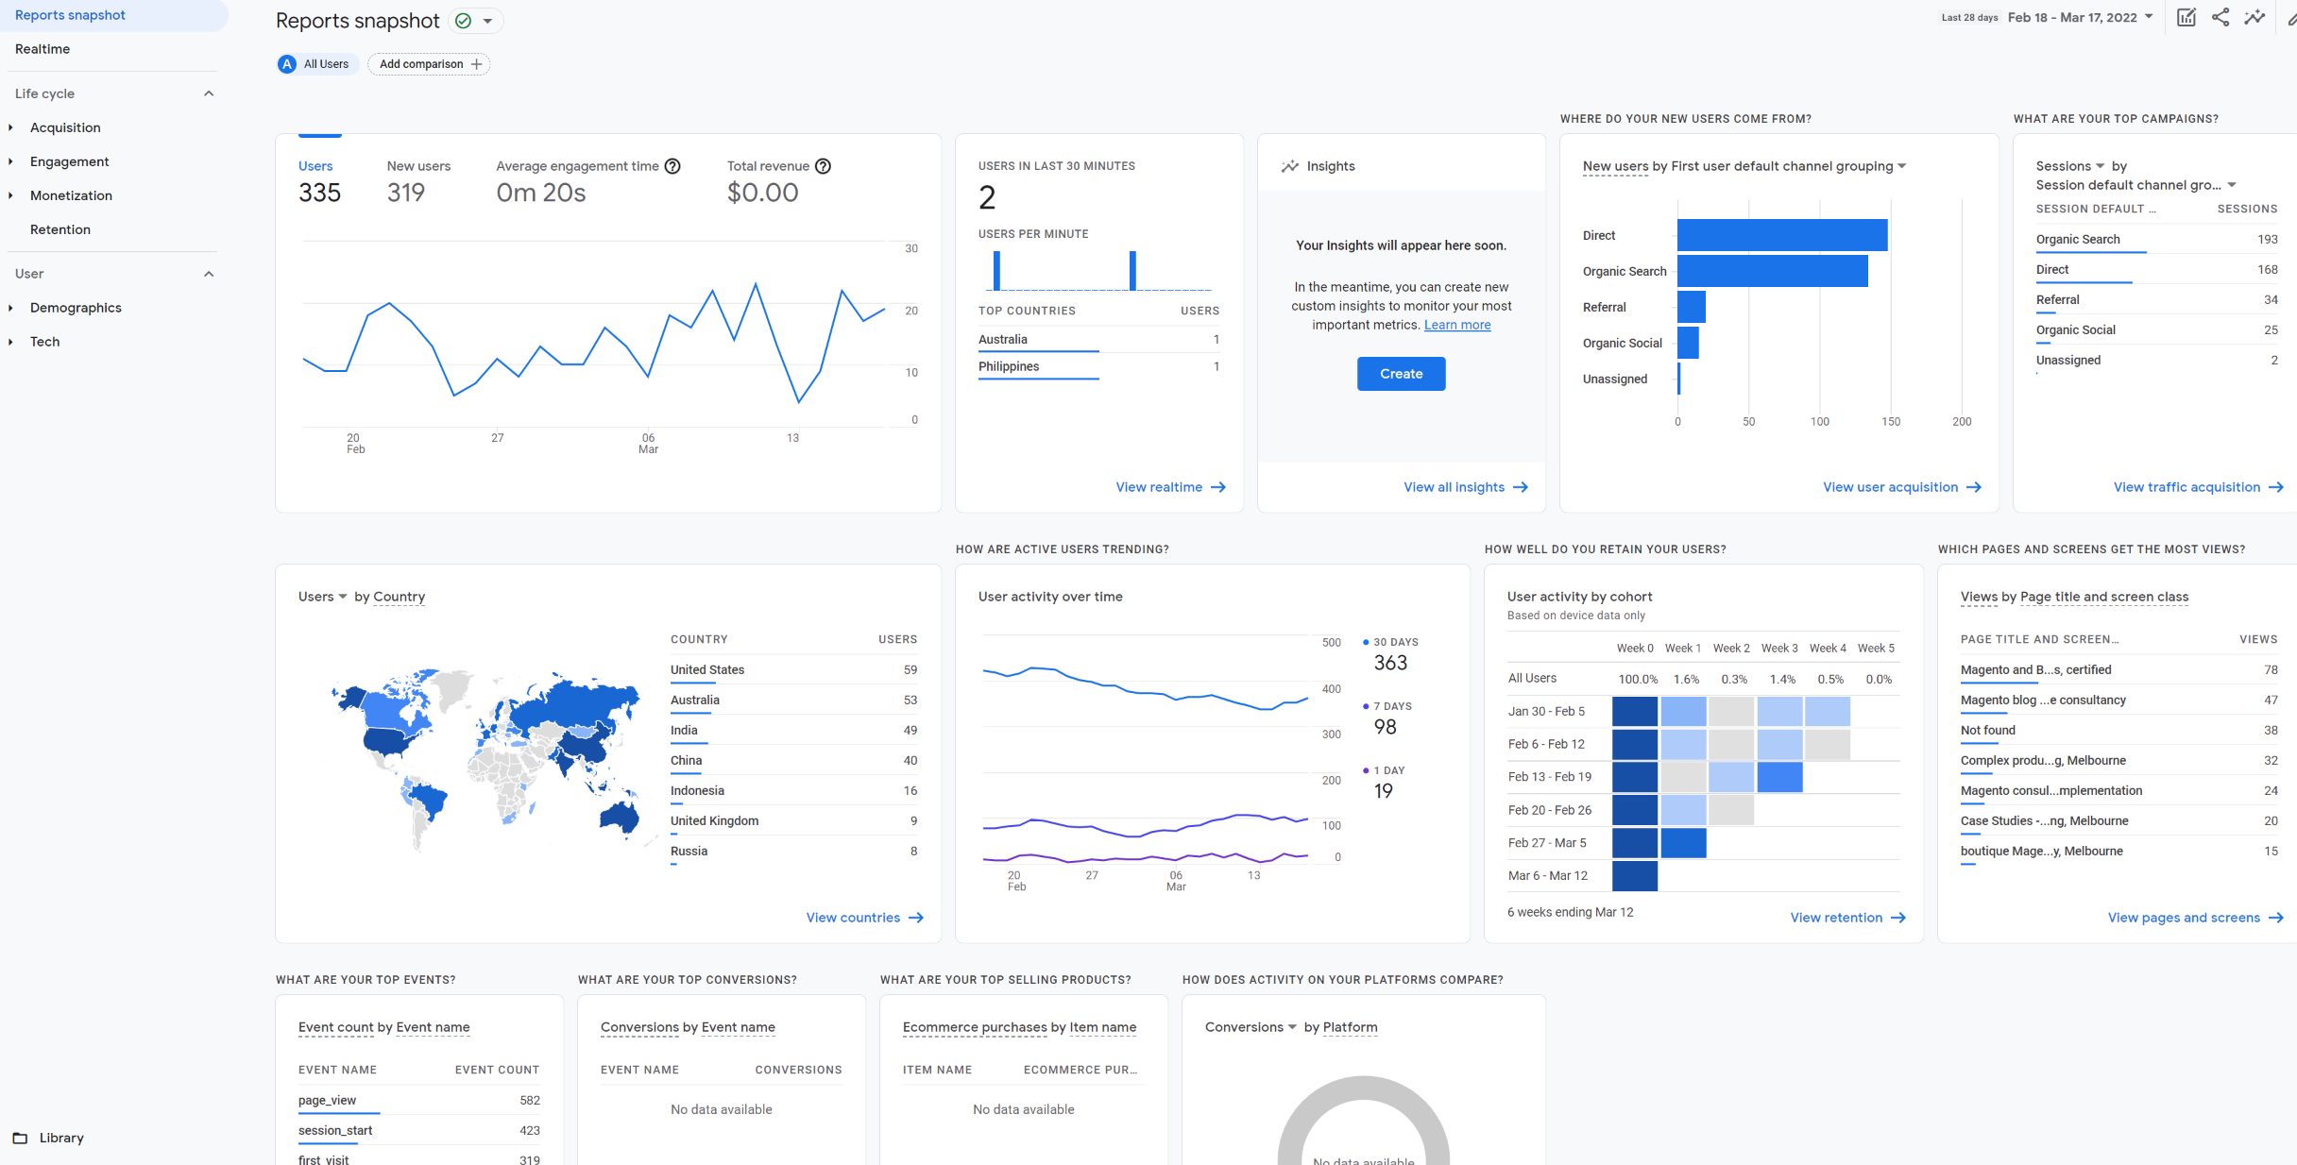Click Views by Page title and screen class heading
Viewport: 2297px width, 1165px height.
(x=2074, y=597)
